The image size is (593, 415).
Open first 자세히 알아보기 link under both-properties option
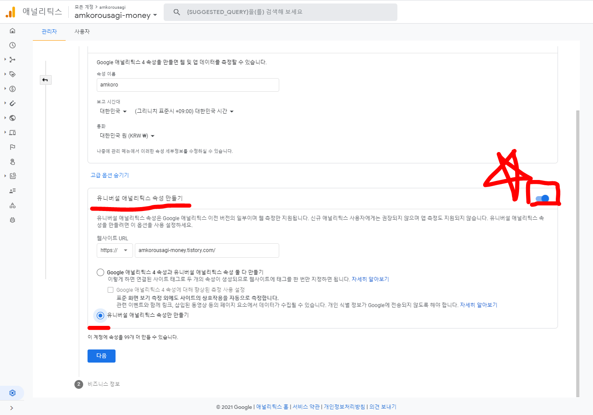coord(370,279)
